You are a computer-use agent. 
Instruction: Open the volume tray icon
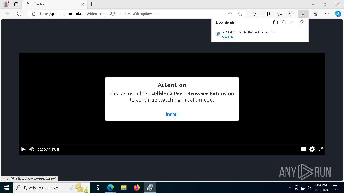[309, 188]
